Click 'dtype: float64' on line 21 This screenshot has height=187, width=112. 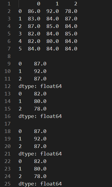(x=40, y=154)
